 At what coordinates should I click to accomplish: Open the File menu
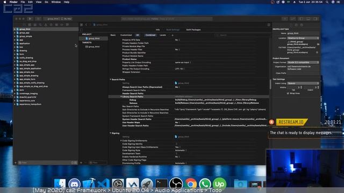pyautogui.click(x=23, y=2)
